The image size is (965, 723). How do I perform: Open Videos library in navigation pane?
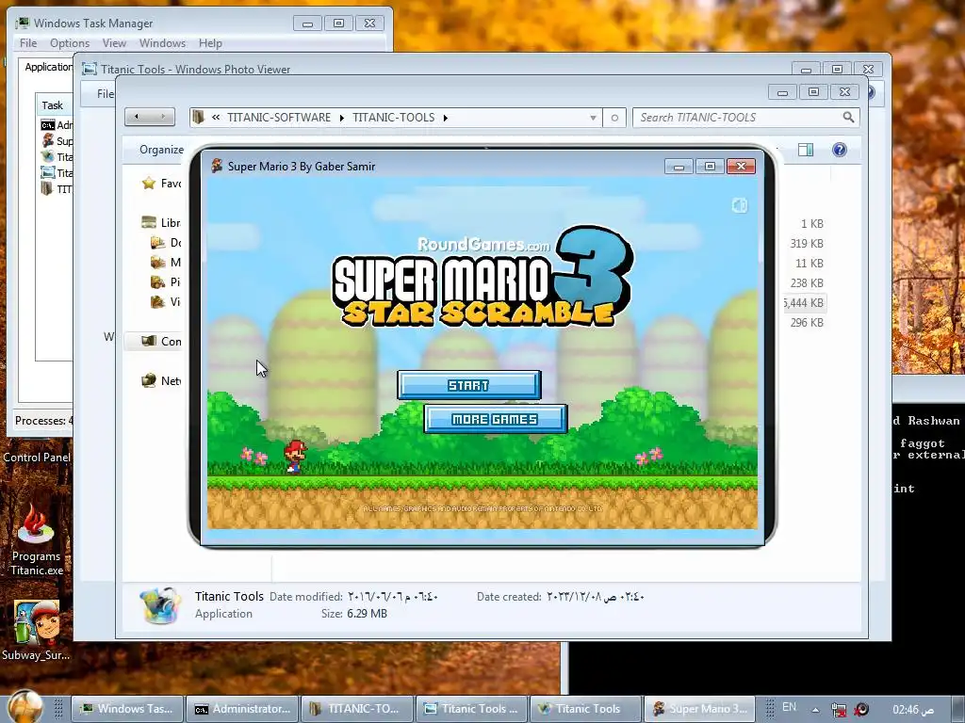[166, 302]
